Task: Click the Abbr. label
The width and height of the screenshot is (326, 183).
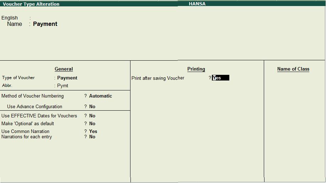Action: click(x=7, y=85)
